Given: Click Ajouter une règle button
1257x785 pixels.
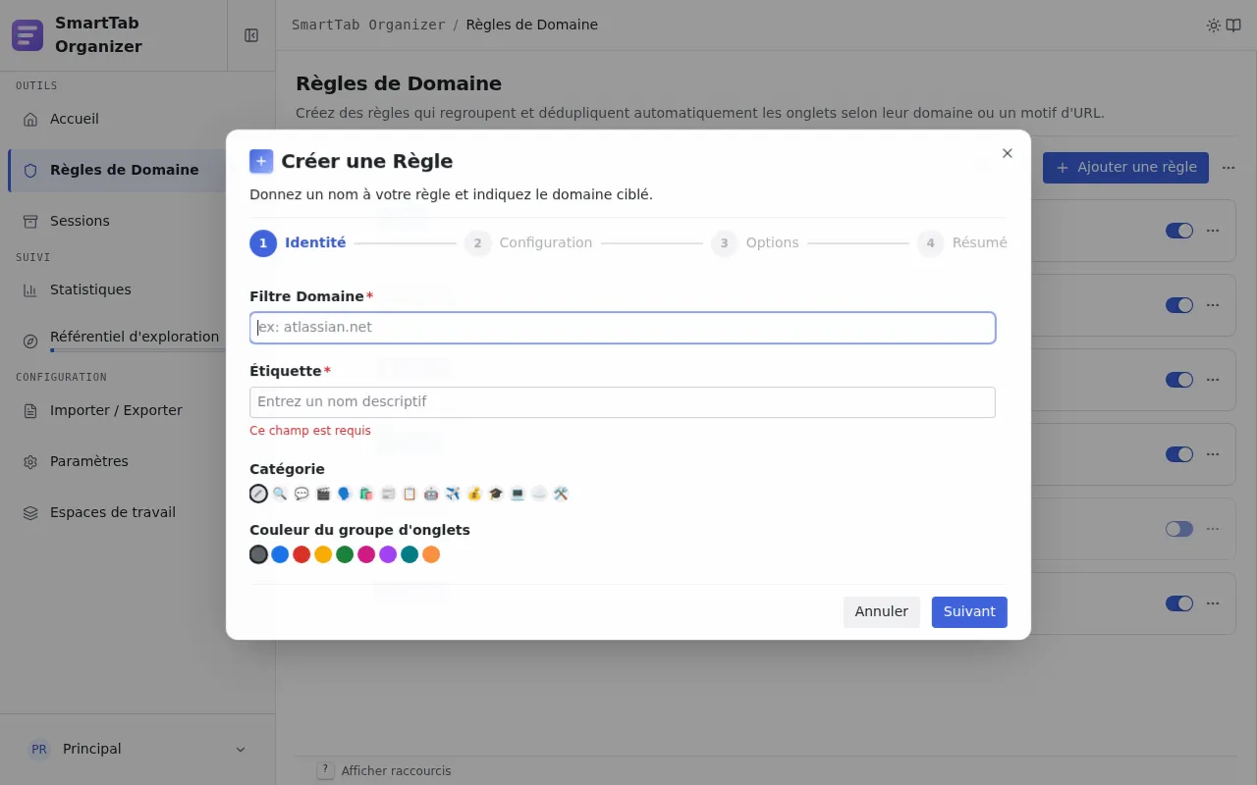Looking at the screenshot, I should (1125, 168).
